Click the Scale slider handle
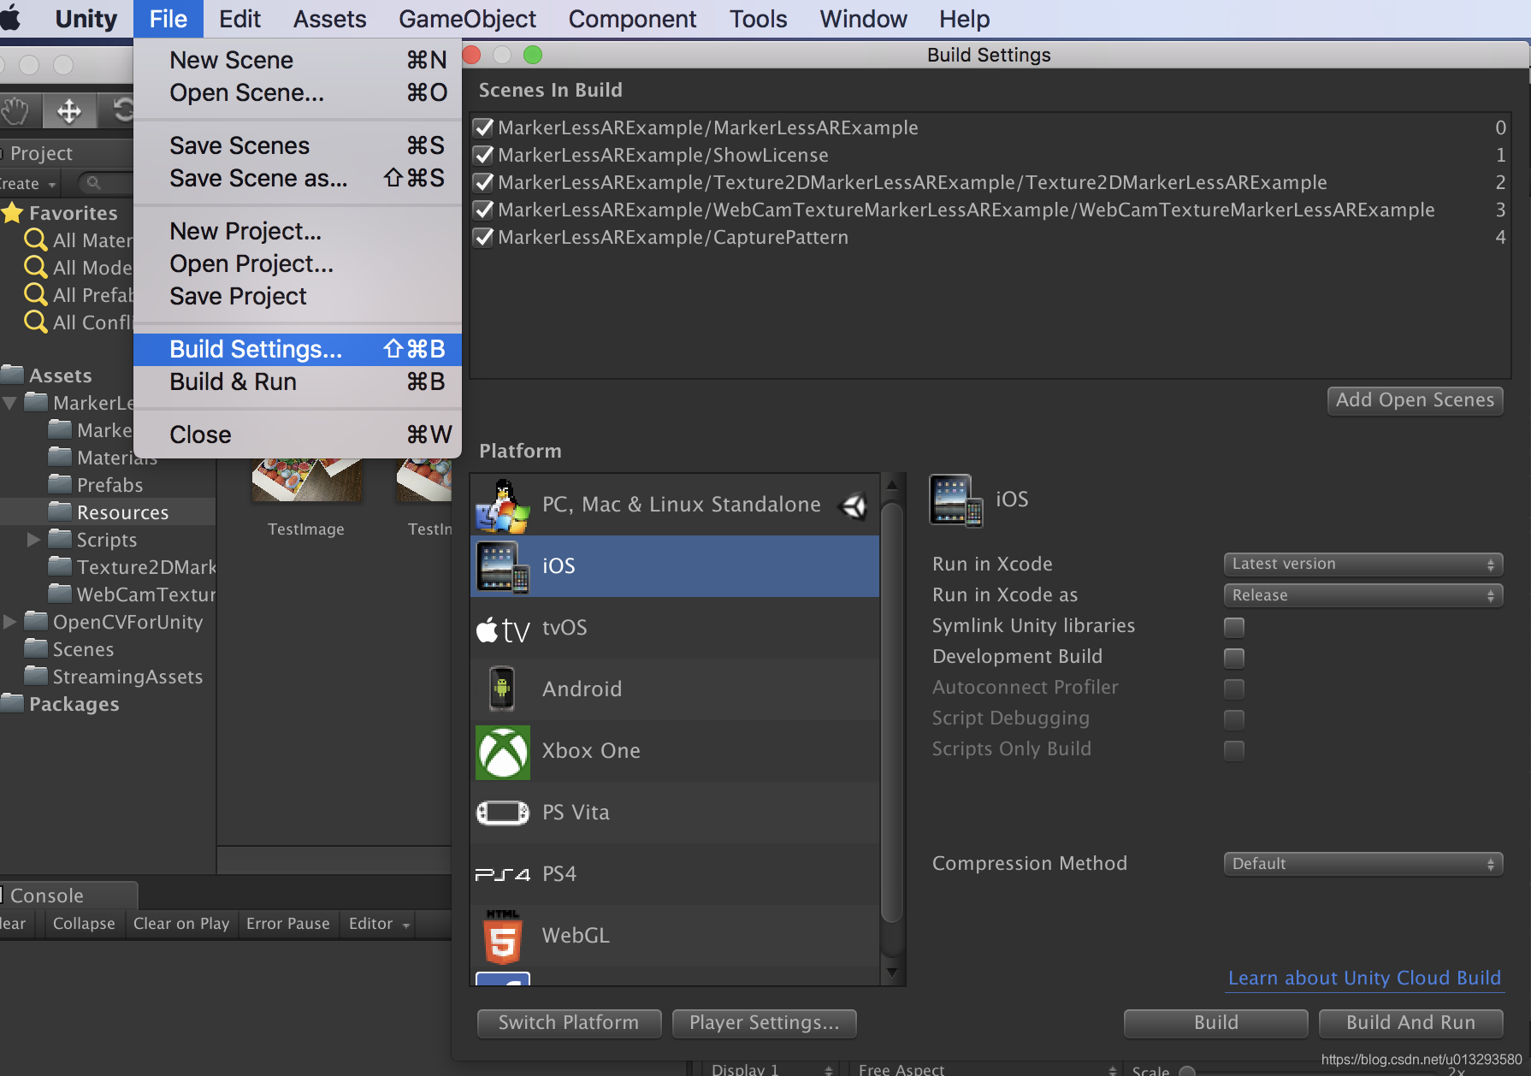Image resolution: width=1531 pixels, height=1076 pixels. click(1187, 1071)
